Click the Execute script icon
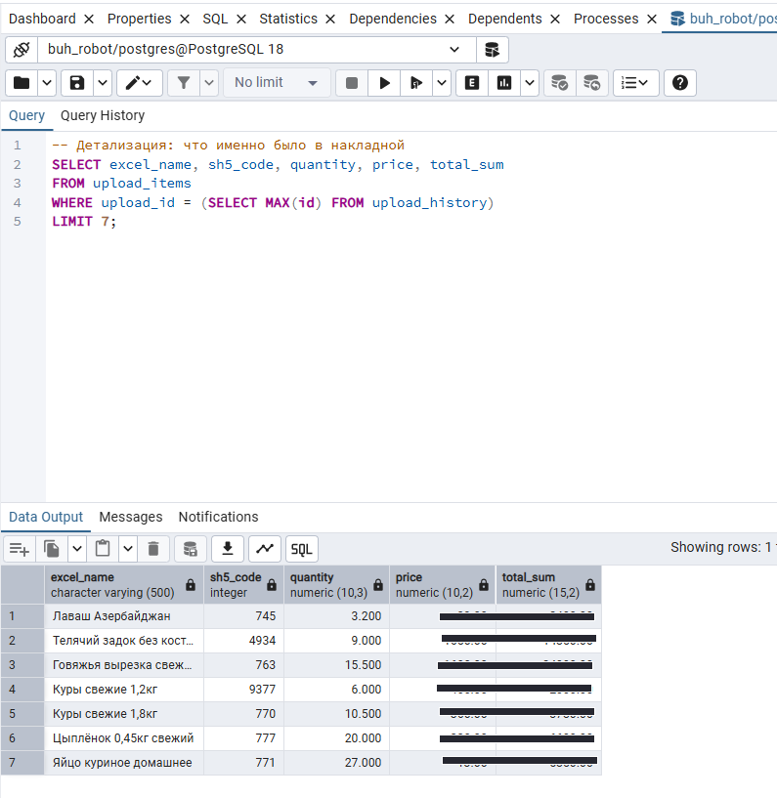Screen dimensions: 777x798 point(416,83)
